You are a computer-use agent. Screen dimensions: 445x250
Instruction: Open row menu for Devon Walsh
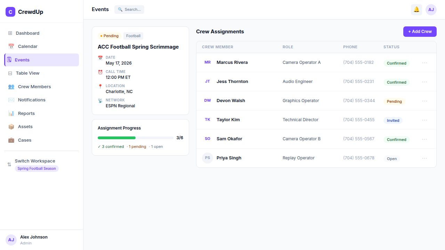[x=424, y=101]
